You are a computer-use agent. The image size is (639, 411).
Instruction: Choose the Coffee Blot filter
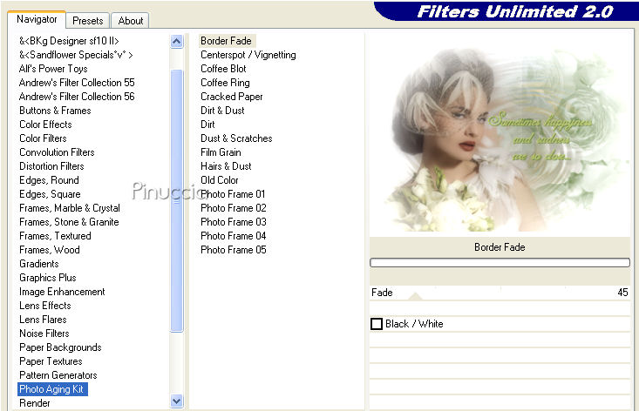(x=223, y=69)
